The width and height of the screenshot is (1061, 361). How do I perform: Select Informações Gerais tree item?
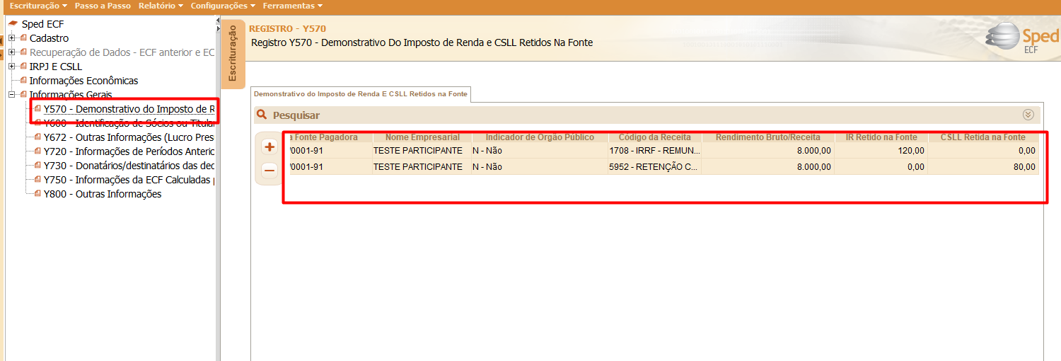[x=71, y=95]
